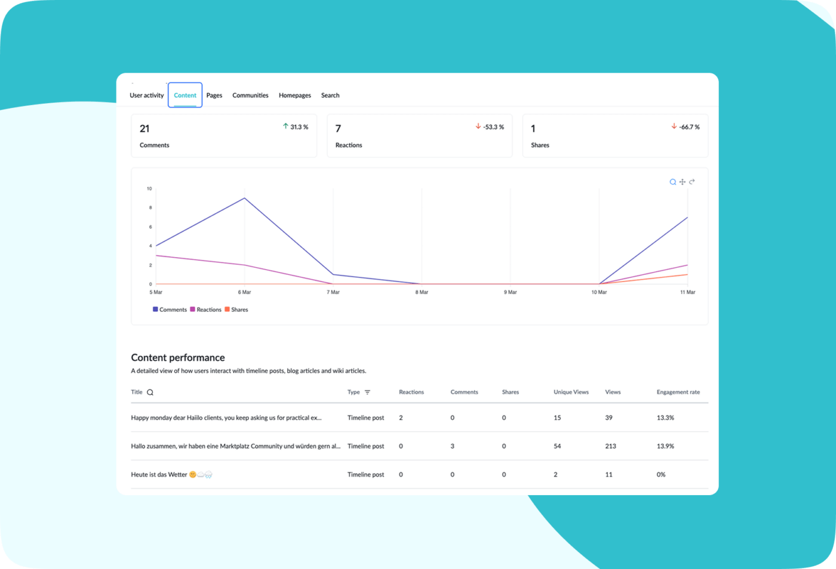The width and height of the screenshot is (836, 569).
Task: Open the 'Heute ist das Wetter' post
Action: click(171, 475)
